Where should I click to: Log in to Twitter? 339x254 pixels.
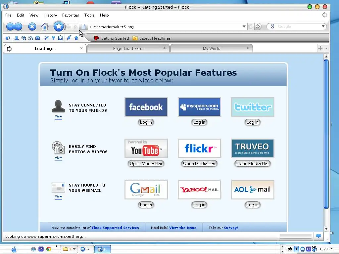(x=253, y=122)
